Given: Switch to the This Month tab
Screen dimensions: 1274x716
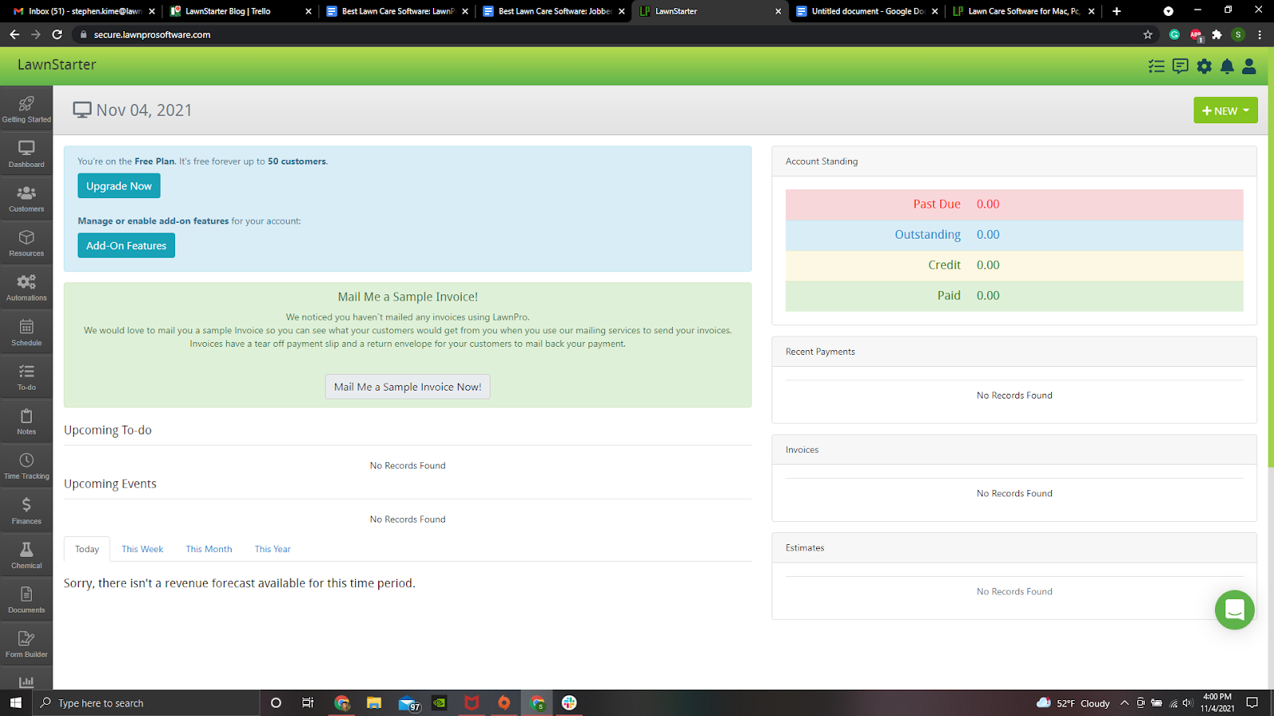Looking at the screenshot, I should tap(209, 548).
